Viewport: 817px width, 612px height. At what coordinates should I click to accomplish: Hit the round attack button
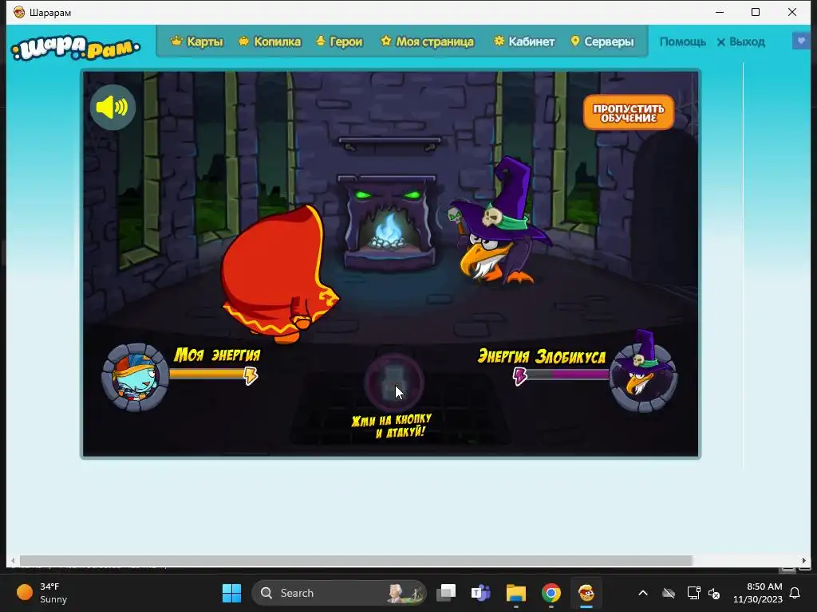[394, 383]
